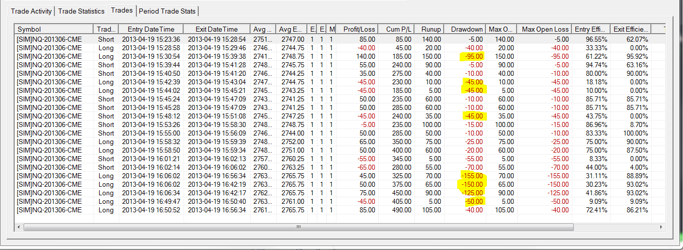Select entry time 2013-04-19 16:50:52
Screen dimensions: 683x250
(x=151, y=210)
